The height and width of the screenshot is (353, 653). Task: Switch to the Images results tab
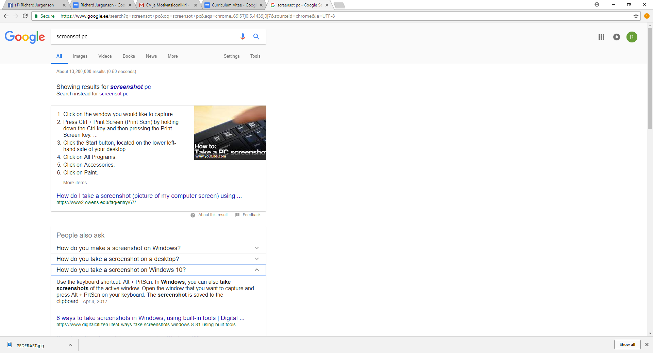[80, 56]
